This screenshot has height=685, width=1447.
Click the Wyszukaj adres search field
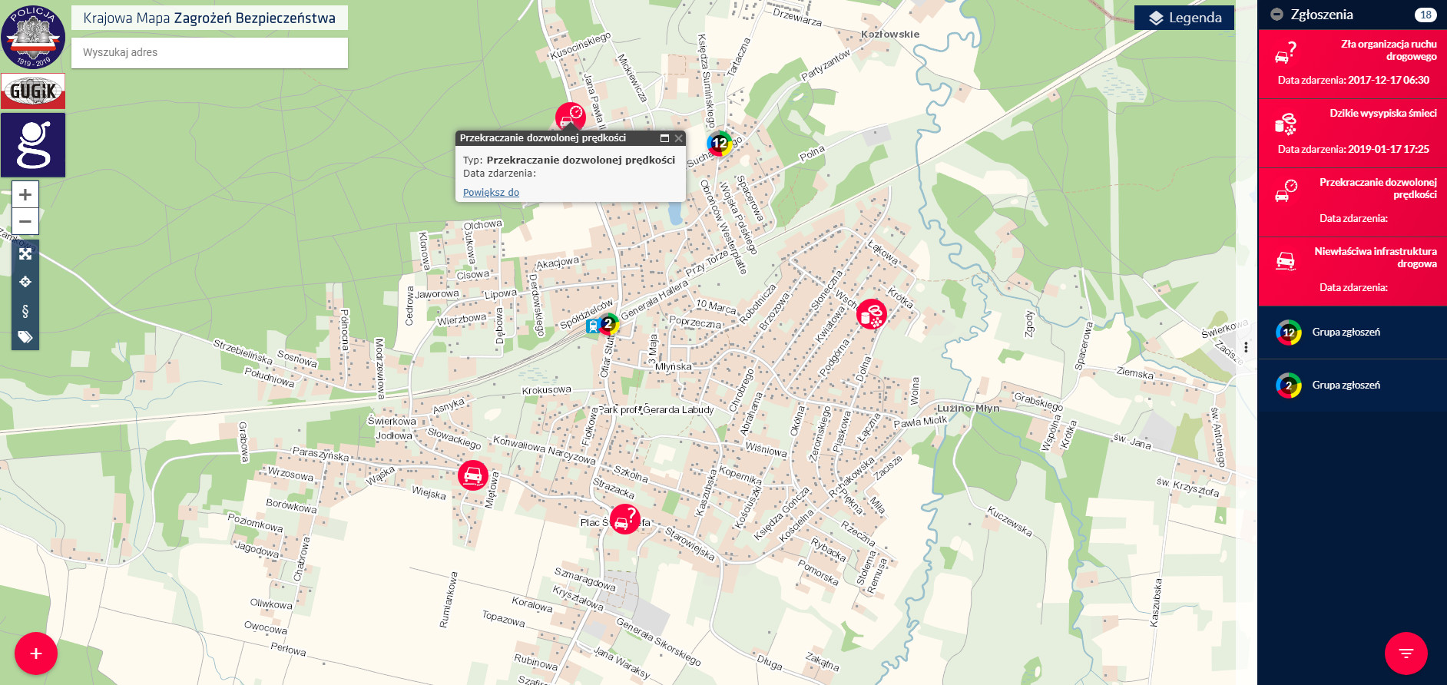point(209,52)
